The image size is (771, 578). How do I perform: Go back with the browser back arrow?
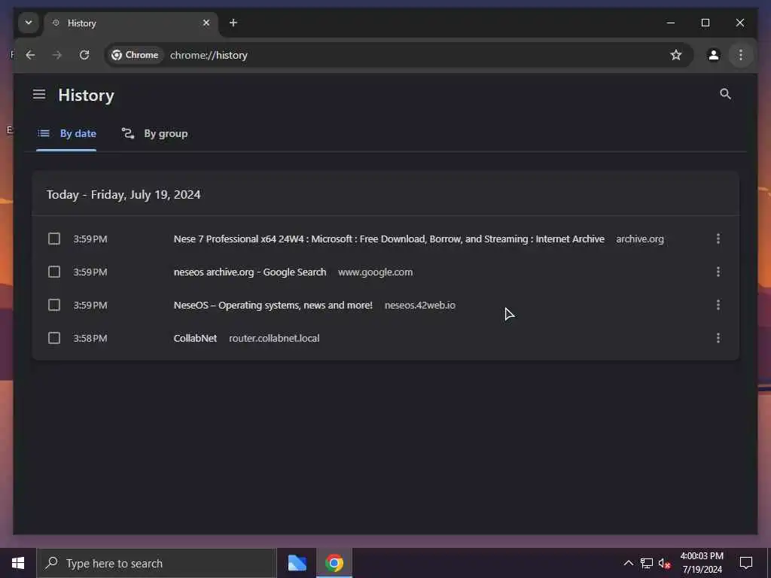coord(30,55)
